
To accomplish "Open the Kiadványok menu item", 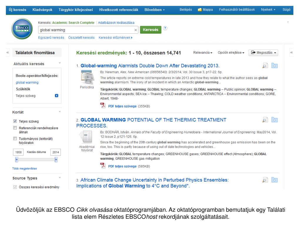I will coord(42,10).
